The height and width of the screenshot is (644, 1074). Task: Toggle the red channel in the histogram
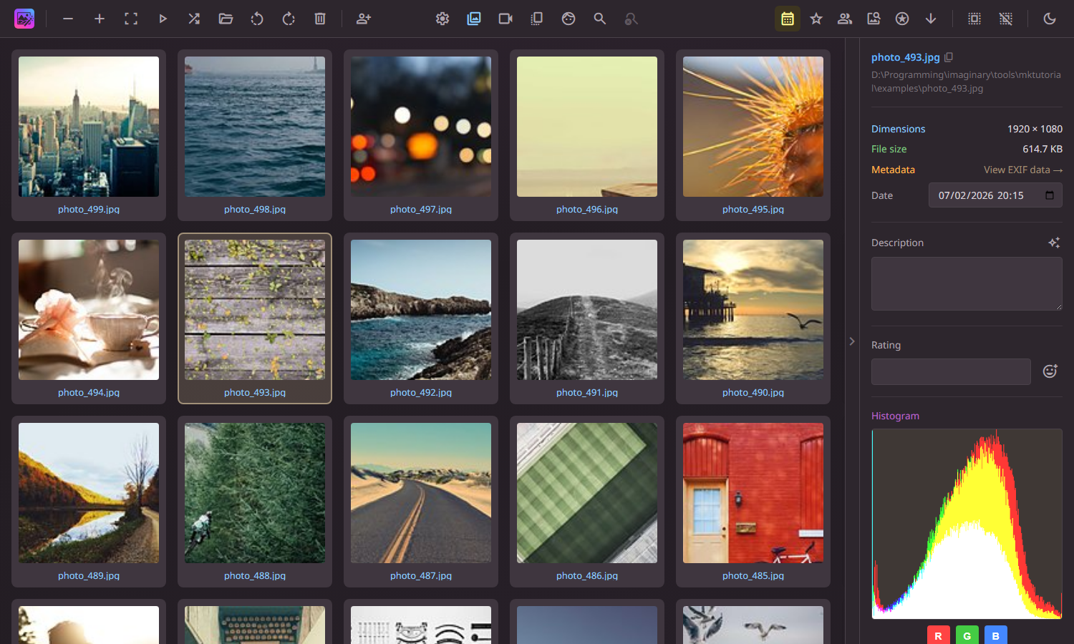tap(938, 635)
